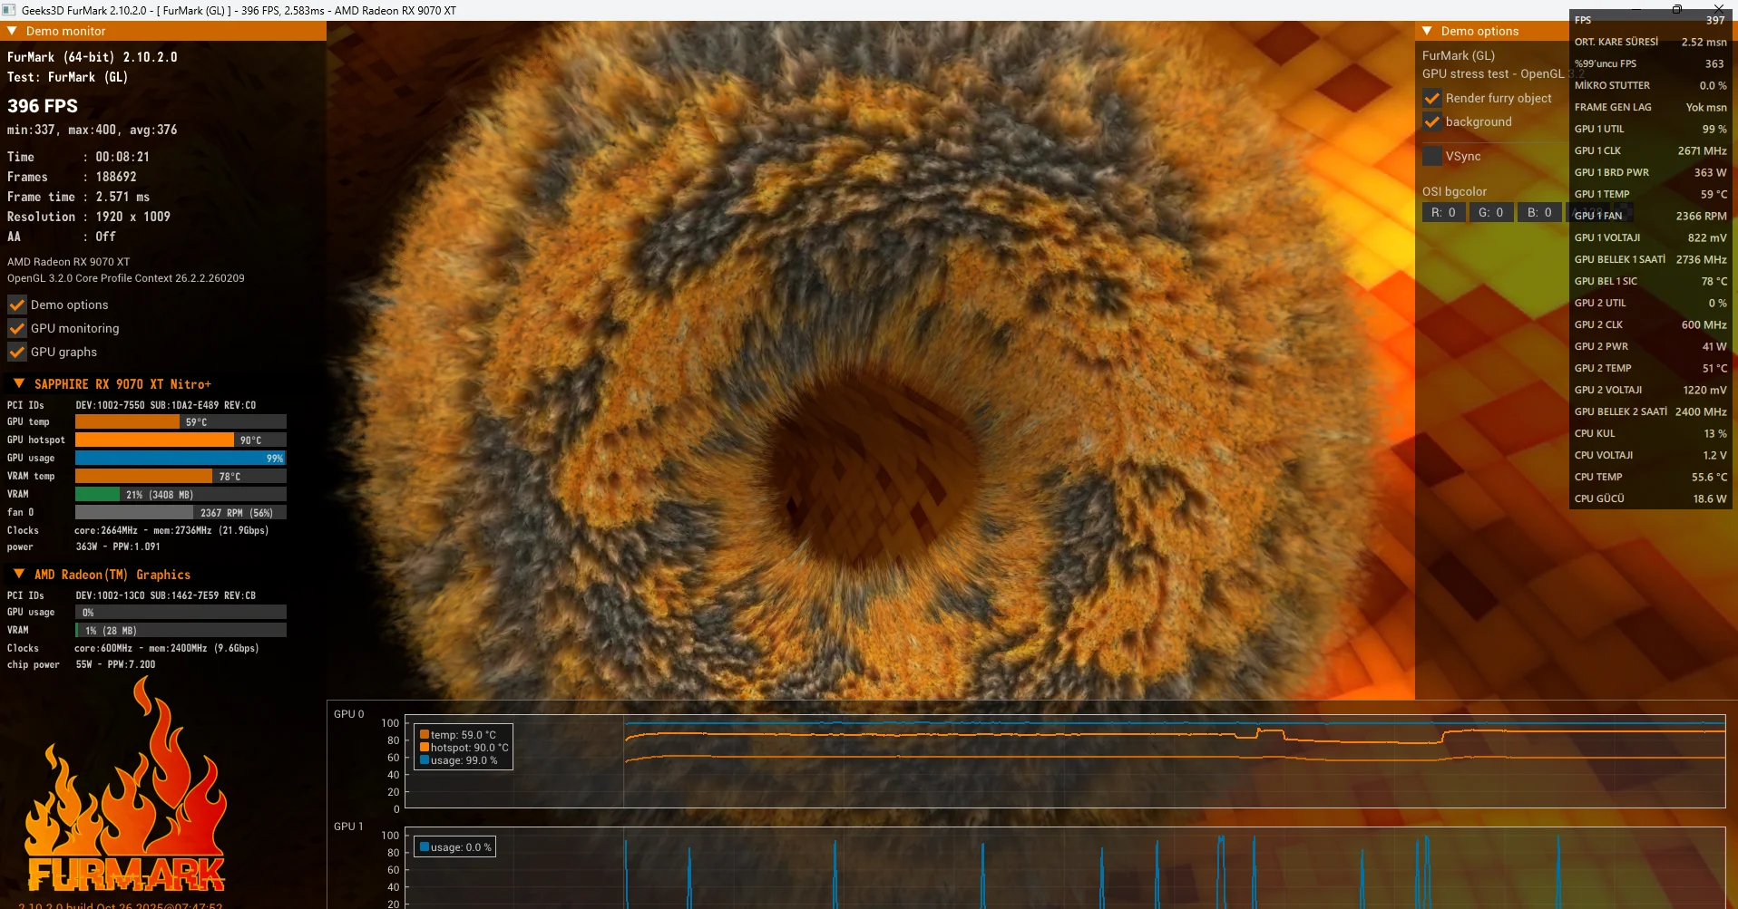This screenshot has width=1738, height=909.
Task: Collapse the Demo options panel header triangle
Action: click(x=1427, y=31)
